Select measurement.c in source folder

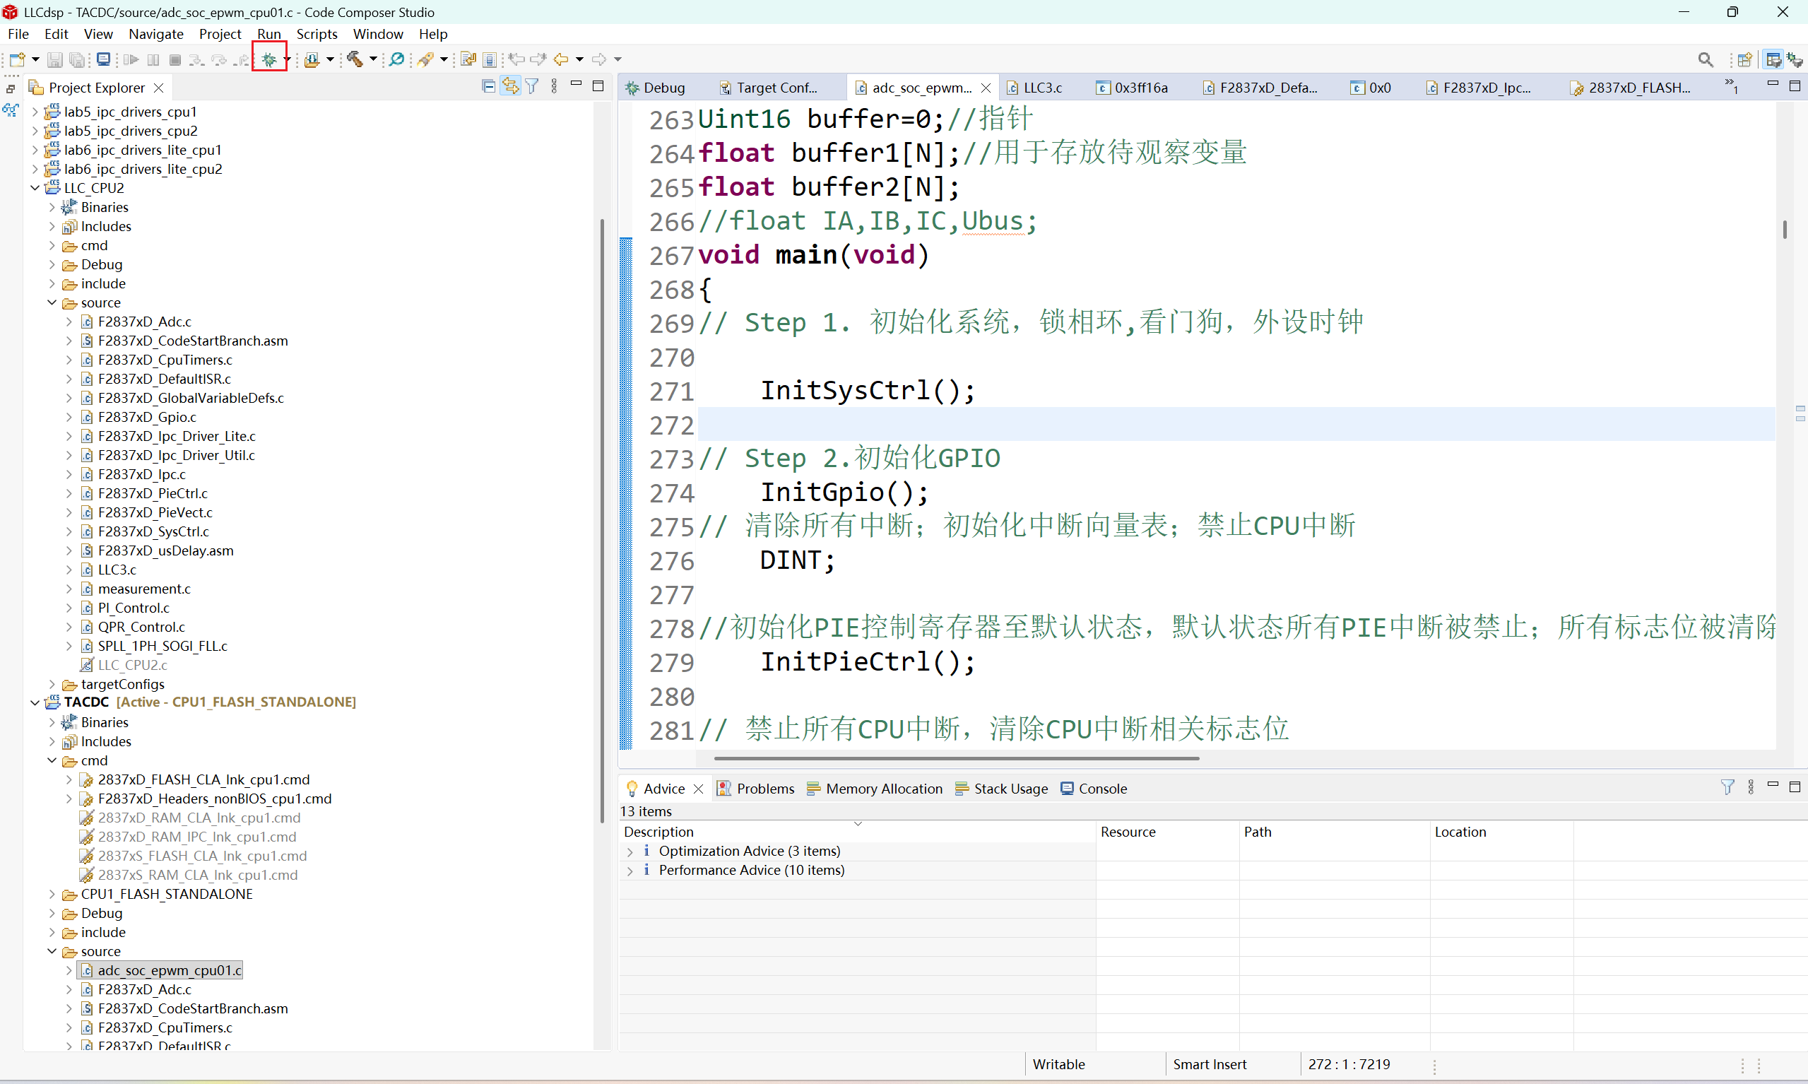pyautogui.click(x=144, y=589)
